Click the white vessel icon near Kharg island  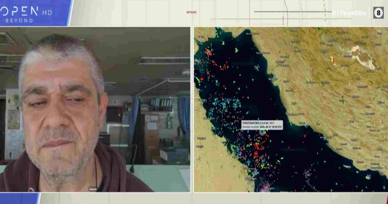(x=257, y=67)
